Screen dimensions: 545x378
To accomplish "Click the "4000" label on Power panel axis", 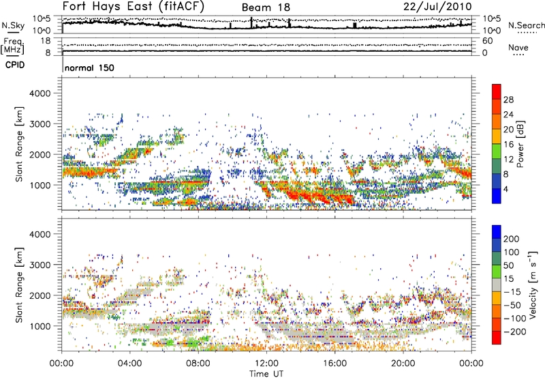I will coord(40,93).
